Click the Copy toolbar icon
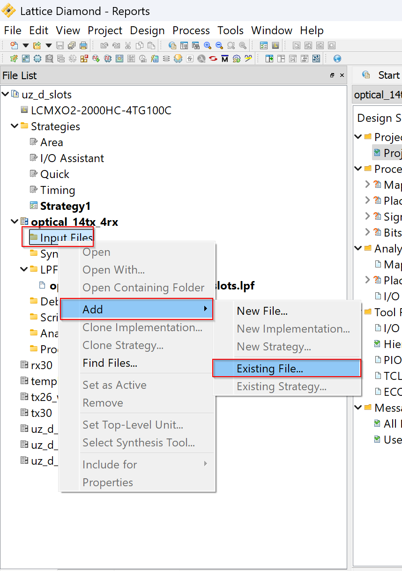The image size is (402, 571). (140, 45)
